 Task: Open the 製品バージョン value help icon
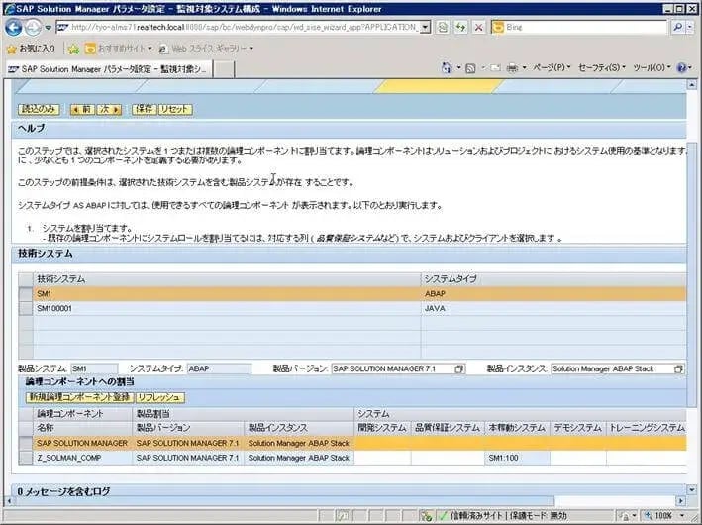pyautogui.click(x=459, y=369)
